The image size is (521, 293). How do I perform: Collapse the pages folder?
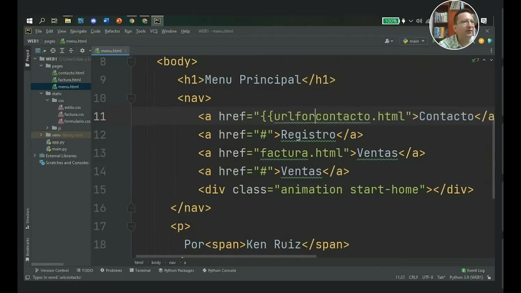pos(41,66)
